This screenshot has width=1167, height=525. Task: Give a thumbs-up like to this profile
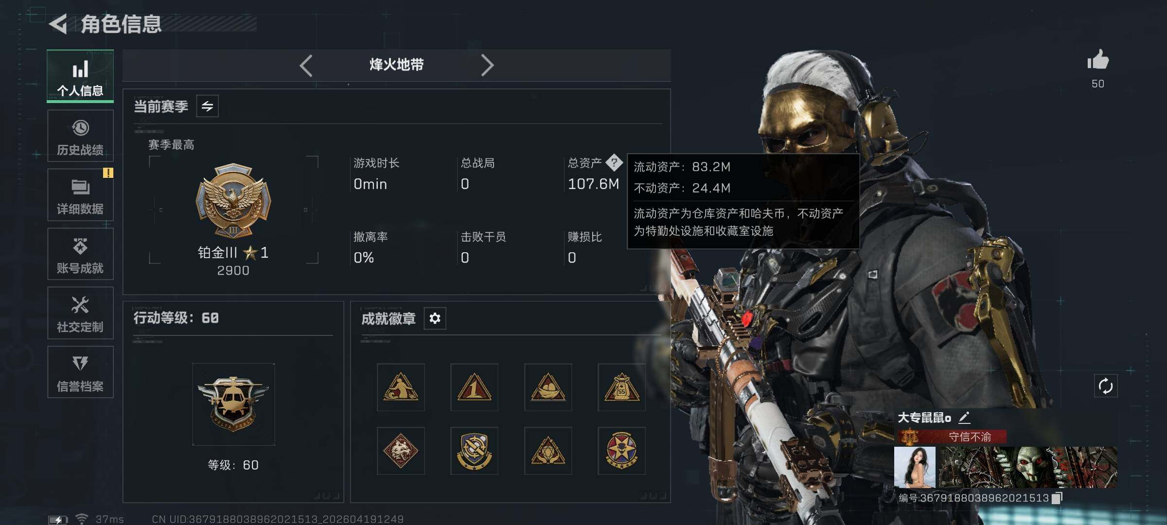tap(1098, 60)
